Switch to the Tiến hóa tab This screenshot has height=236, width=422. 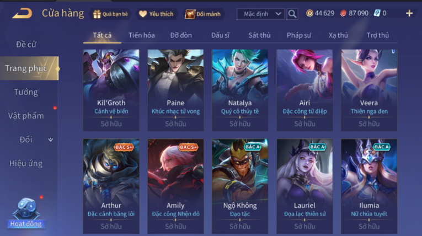coord(142,35)
